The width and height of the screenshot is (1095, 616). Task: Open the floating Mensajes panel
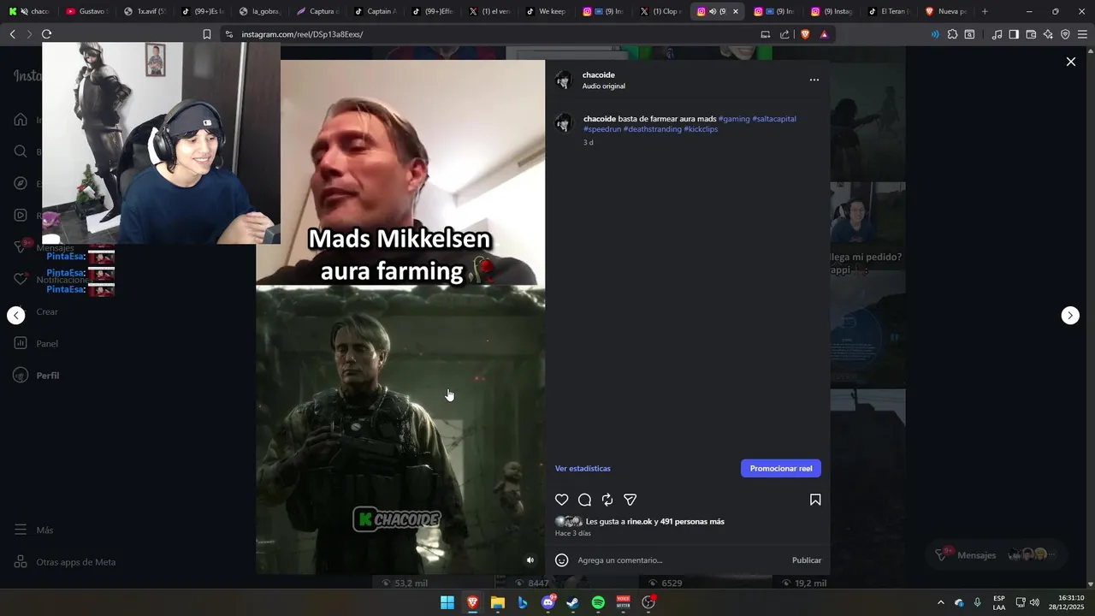point(997,555)
